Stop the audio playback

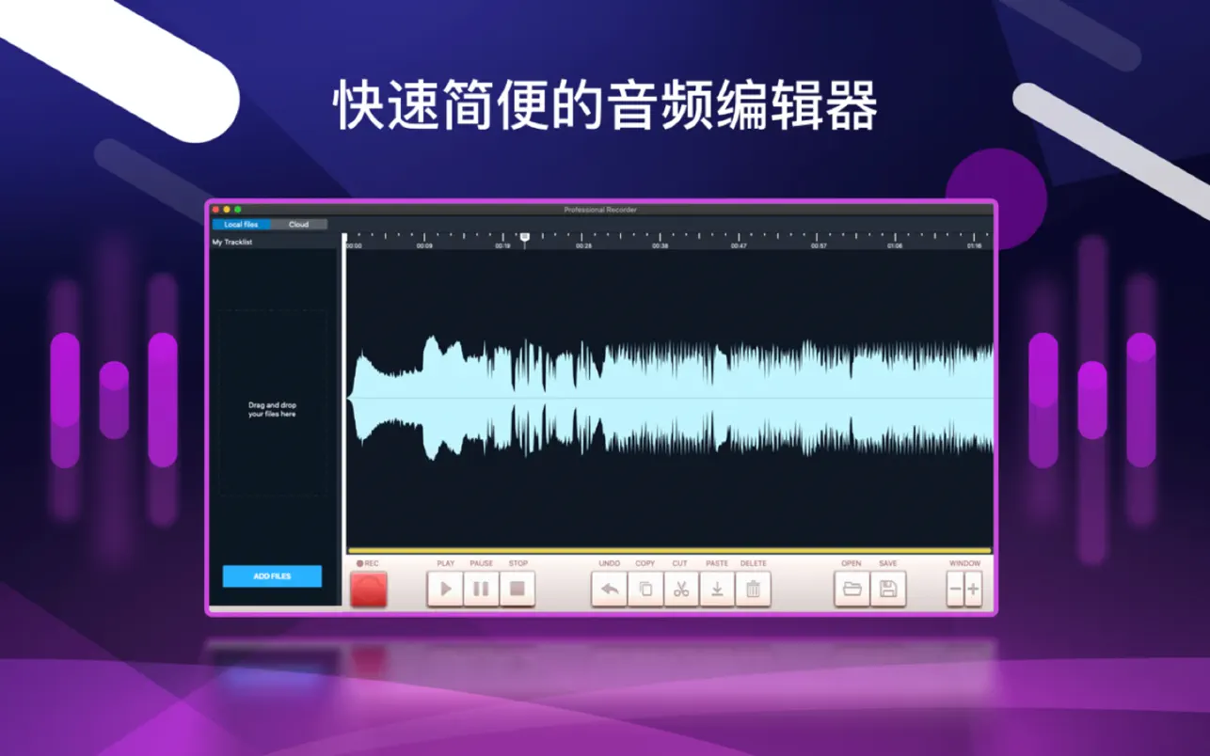(x=517, y=590)
